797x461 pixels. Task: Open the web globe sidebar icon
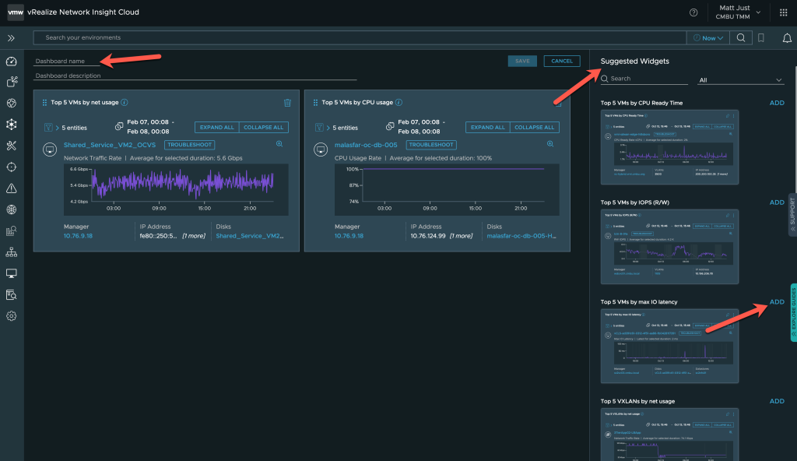point(11,209)
